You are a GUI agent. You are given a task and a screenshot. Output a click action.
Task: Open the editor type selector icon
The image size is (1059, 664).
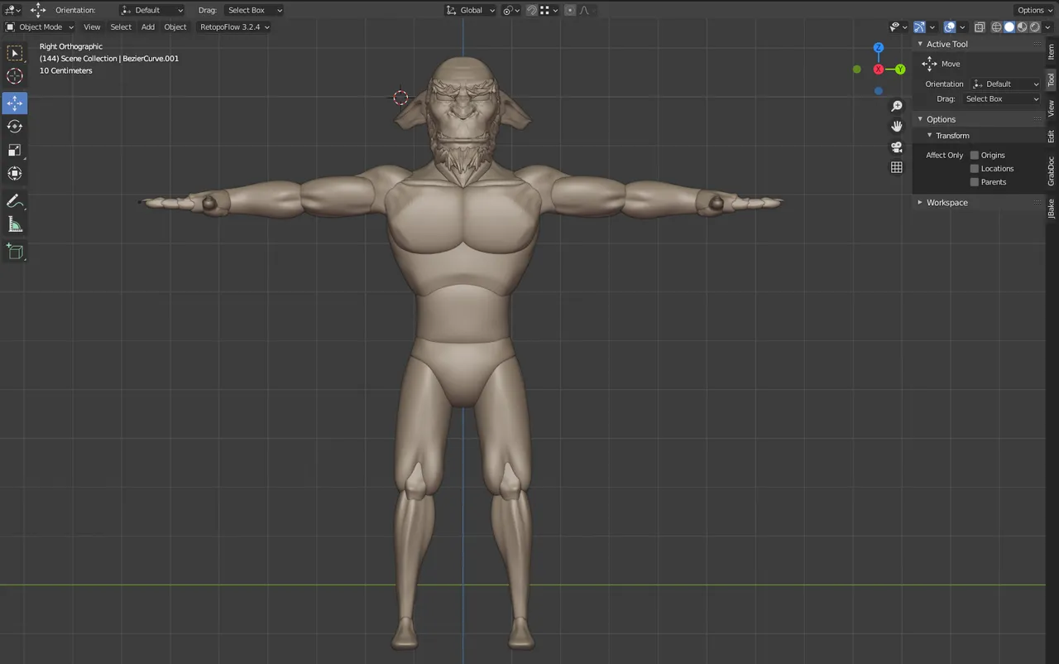coord(13,10)
